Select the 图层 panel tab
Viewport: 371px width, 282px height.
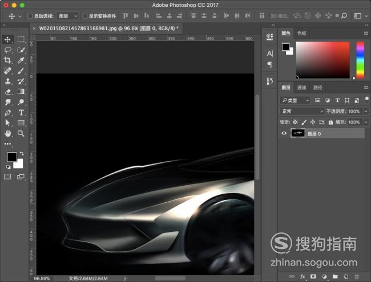coord(286,88)
